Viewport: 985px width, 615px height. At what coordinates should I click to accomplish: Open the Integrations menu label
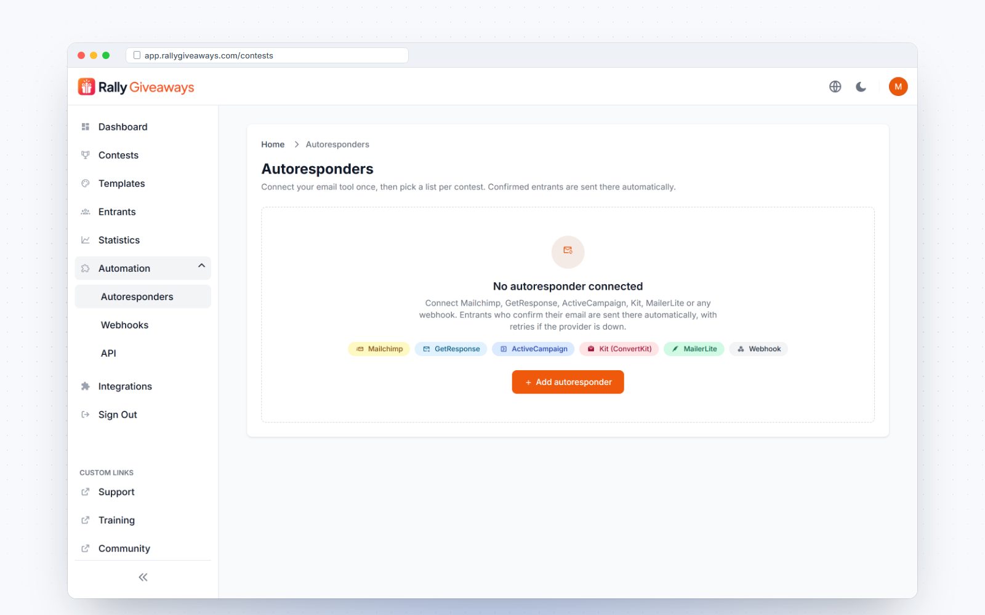[125, 386]
